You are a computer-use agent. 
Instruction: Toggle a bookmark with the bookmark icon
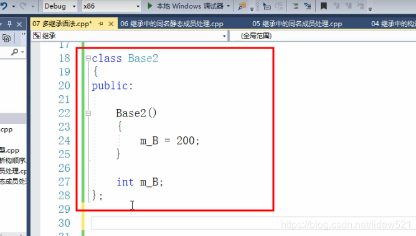tap(323, 6)
